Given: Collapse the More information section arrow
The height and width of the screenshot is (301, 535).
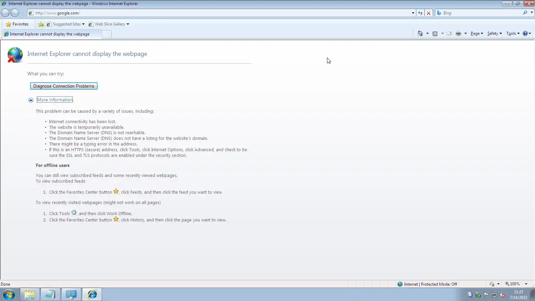Looking at the screenshot, I should tap(31, 100).
